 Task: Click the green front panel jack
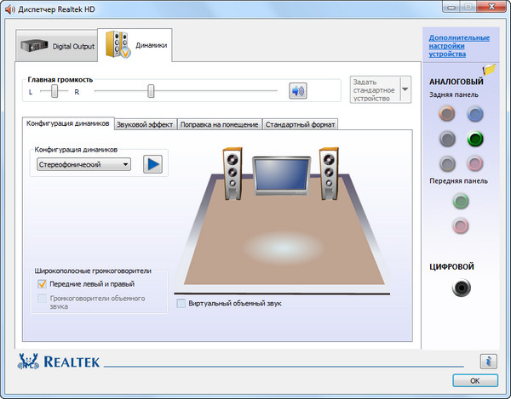[x=461, y=202]
